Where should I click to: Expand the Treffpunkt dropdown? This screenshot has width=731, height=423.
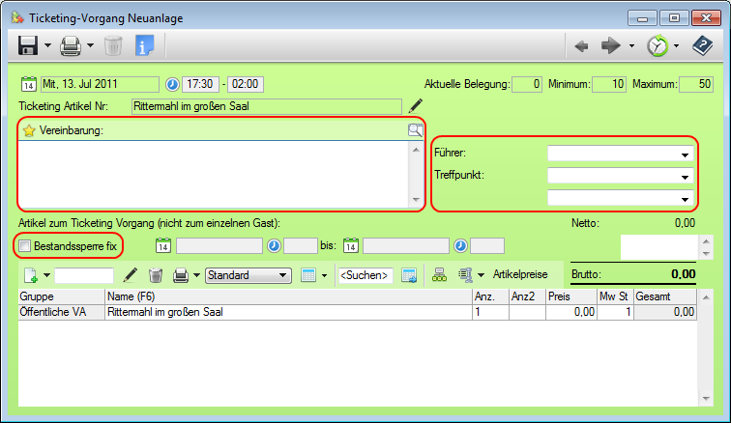click(x=685, y=176)
